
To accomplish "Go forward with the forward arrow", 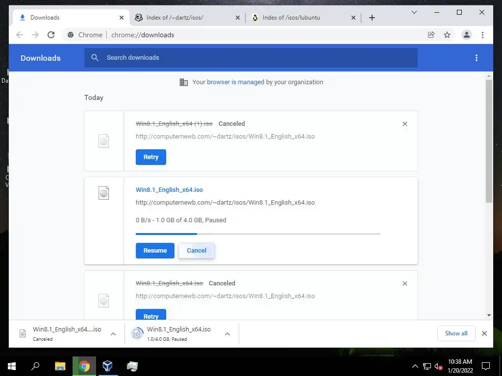I will (35, 35).
